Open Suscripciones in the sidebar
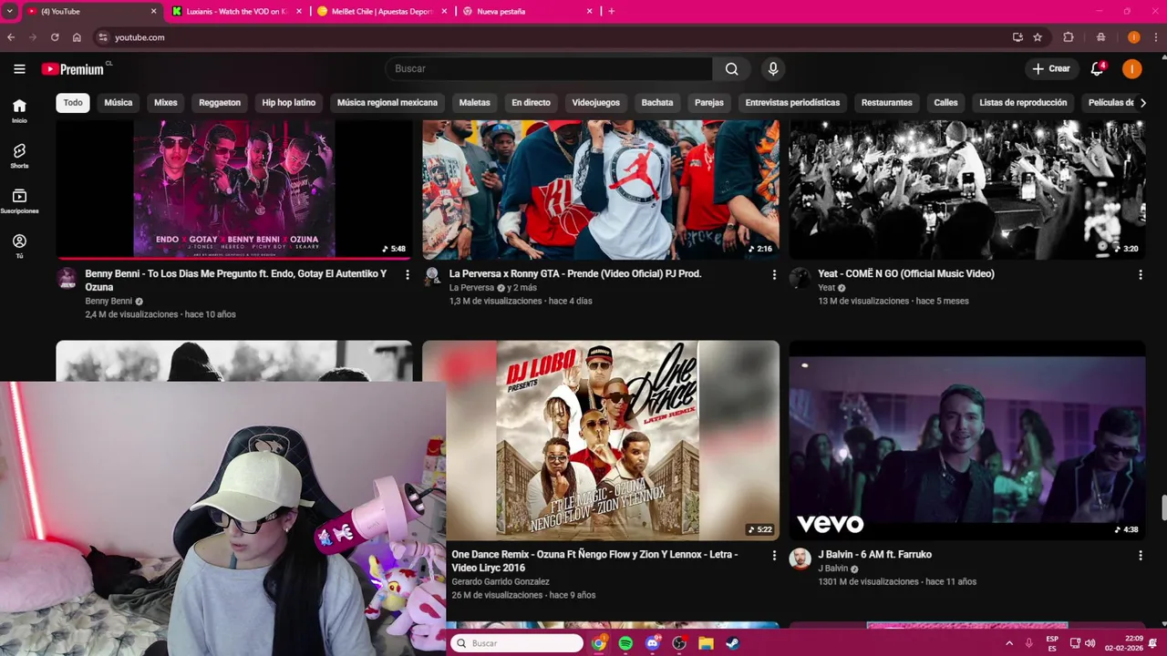 19,201
